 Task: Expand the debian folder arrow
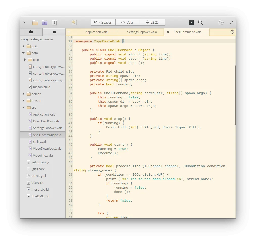tap(23, 94)
